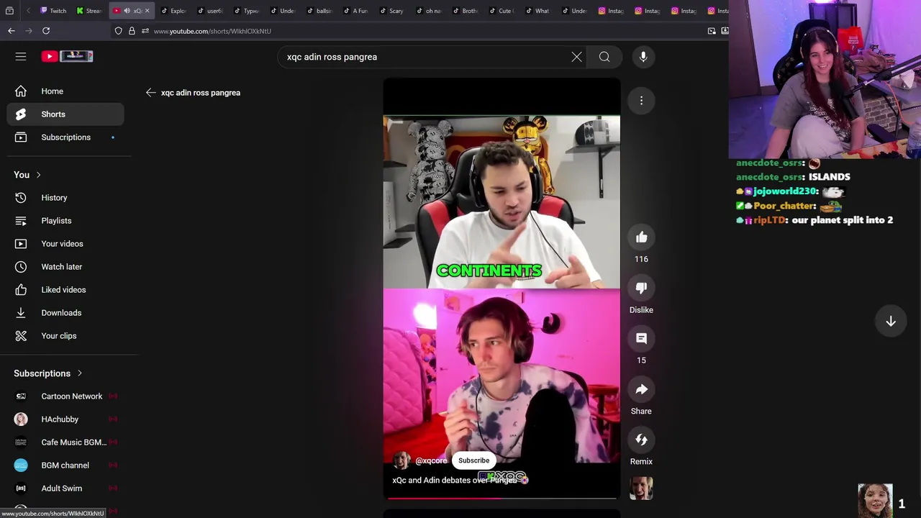Skip to next Short with down arrow
Screen dimensions: 921x518
tap(891, 322)
